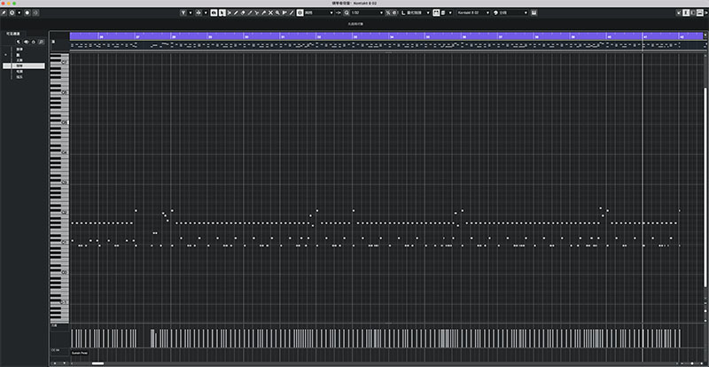Toggle the greyed auto-scroll button in top-left
709x367 pixels.
coord(35,12)
